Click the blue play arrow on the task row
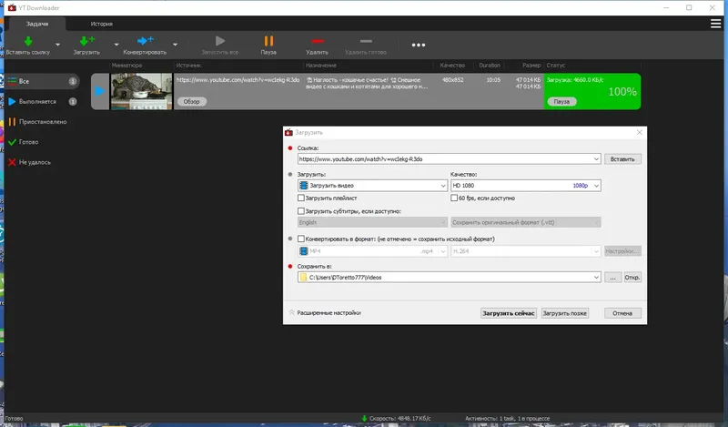Screen dimensions: 728x427 (99, 91)
